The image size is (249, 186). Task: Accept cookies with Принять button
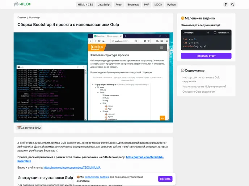point(165,179)
